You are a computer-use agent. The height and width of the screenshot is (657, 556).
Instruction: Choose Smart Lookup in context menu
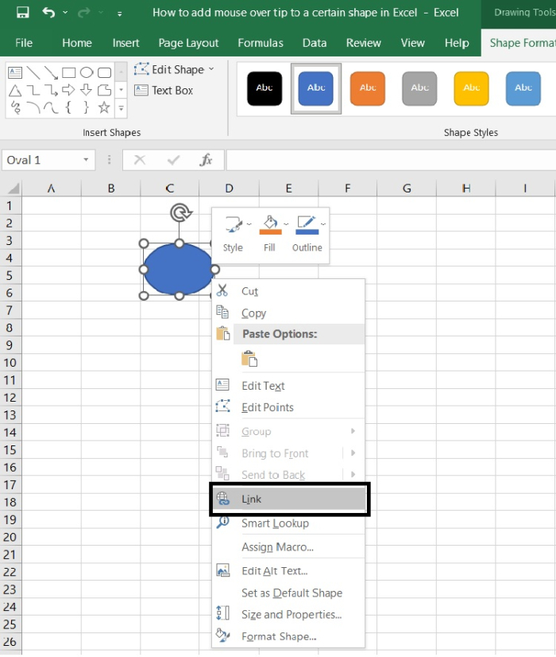click(x=288, y=523)
